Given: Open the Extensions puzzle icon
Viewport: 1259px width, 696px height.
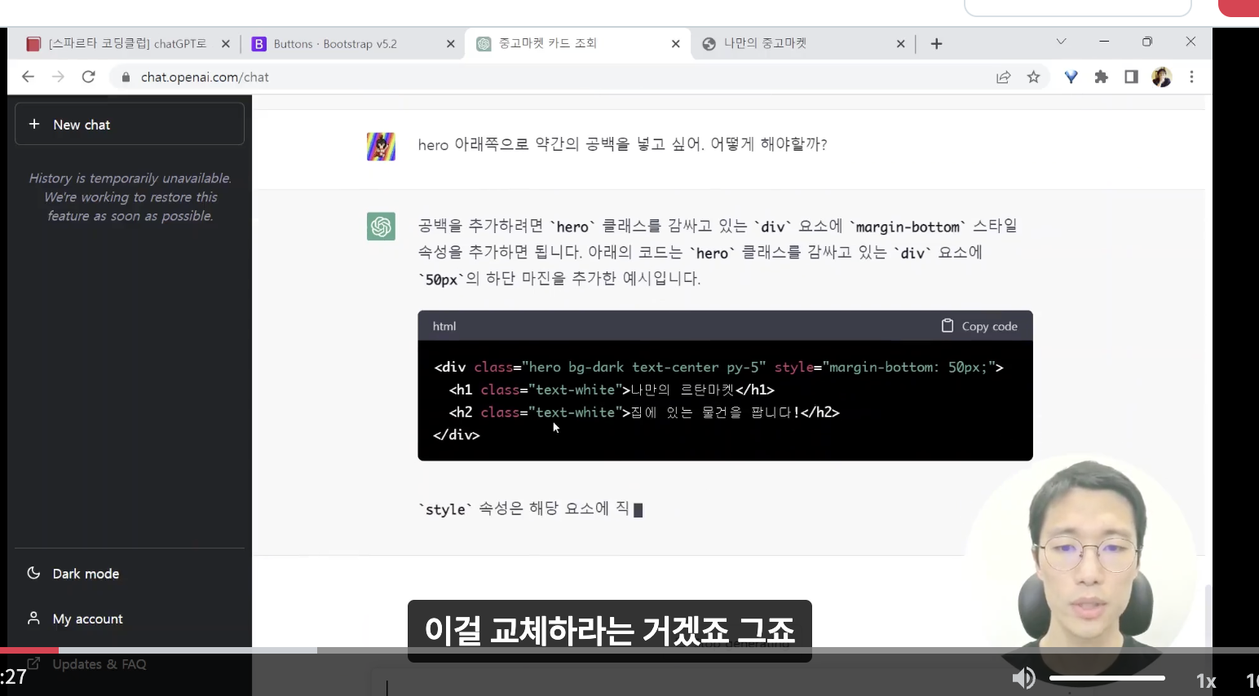Looking at the screenshot, I should (1102, 77).
